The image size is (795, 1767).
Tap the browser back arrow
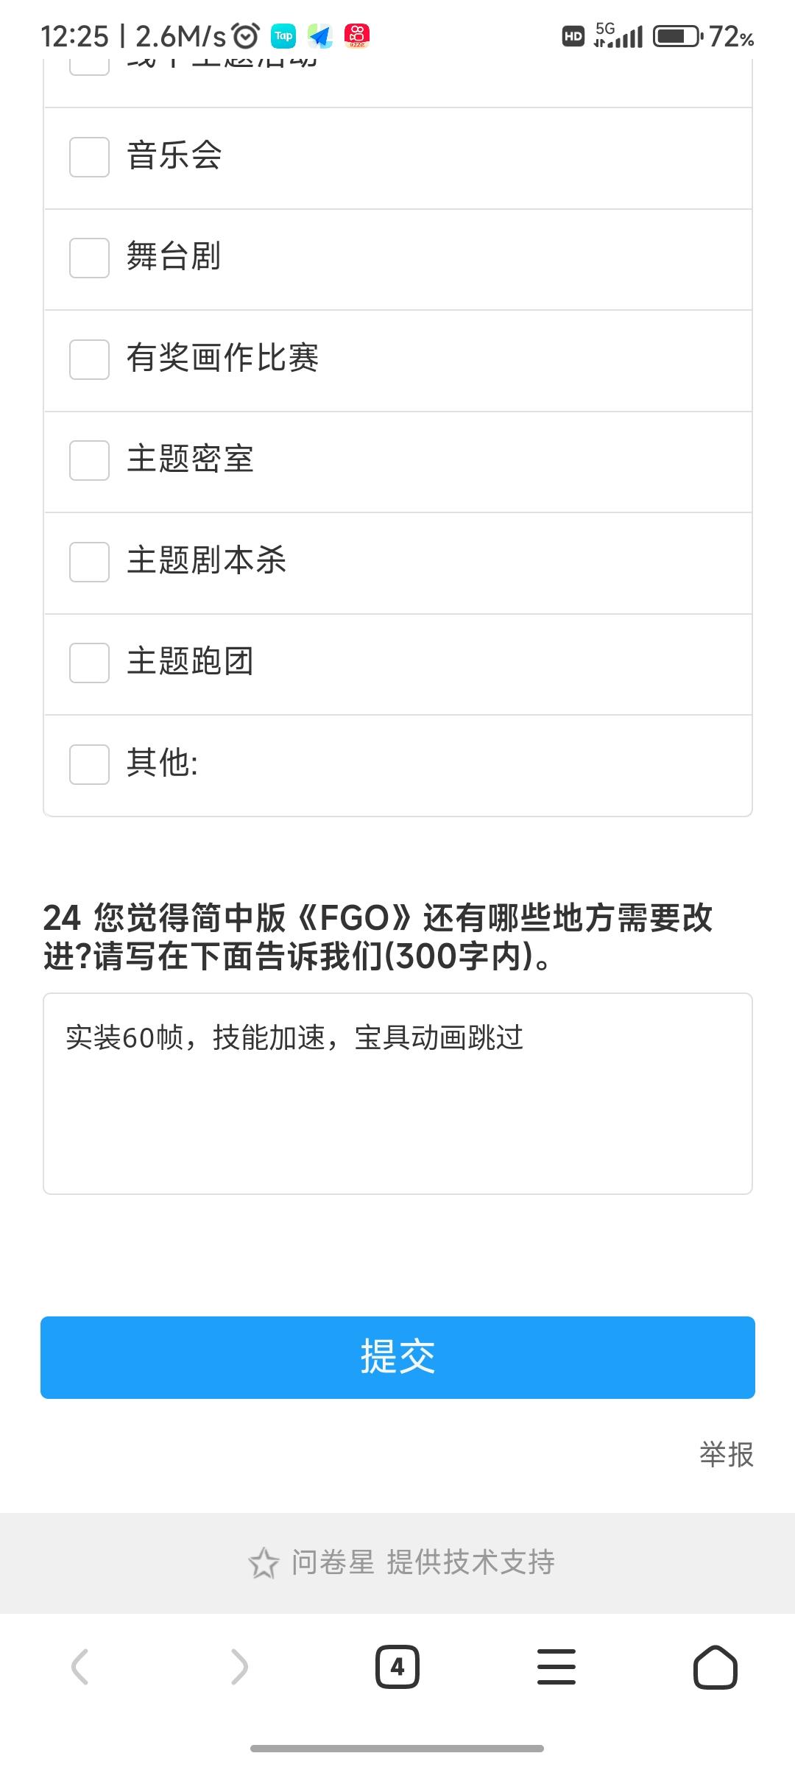click(x=79, y=1666)
